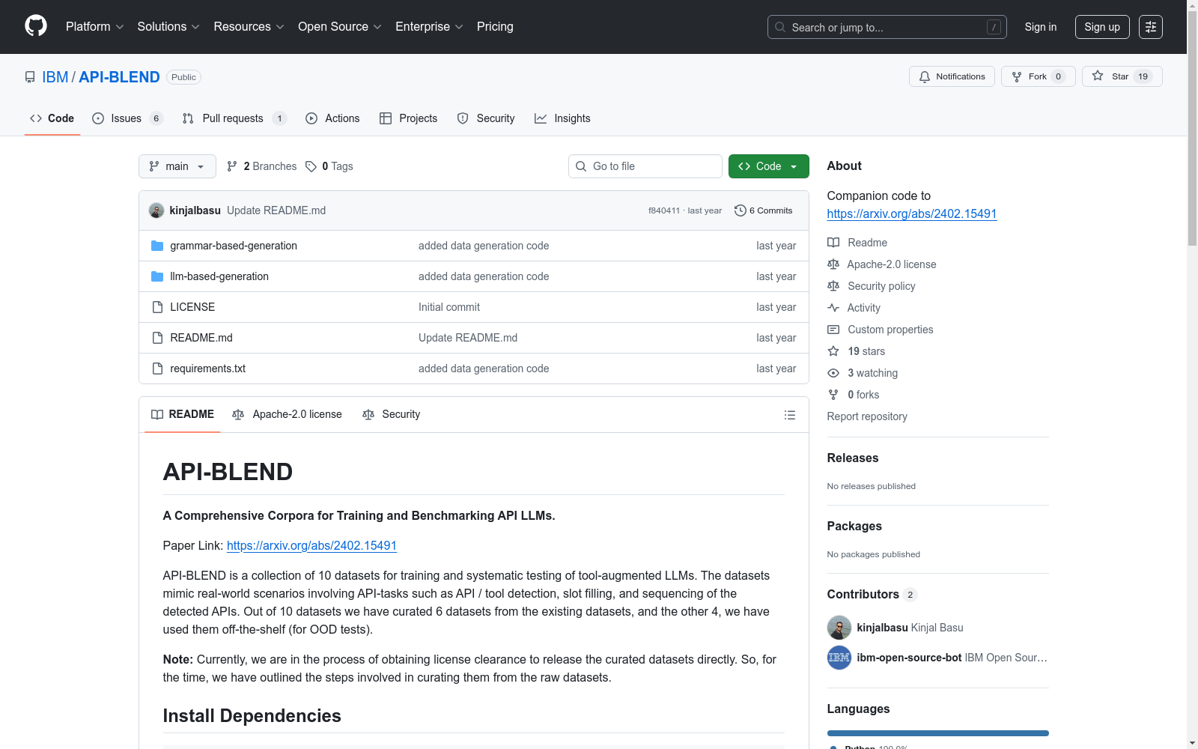The image size is (1198, 749).
Task: Open commit history clock icon
Action: pyautogui.click(x=741, y=210)
